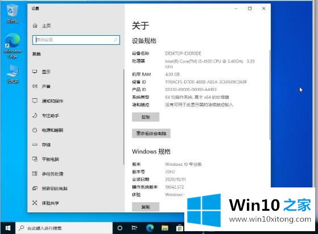
Task: Open Task View on the taskbar
Action: pyautogui.click(x=134, y=228)
